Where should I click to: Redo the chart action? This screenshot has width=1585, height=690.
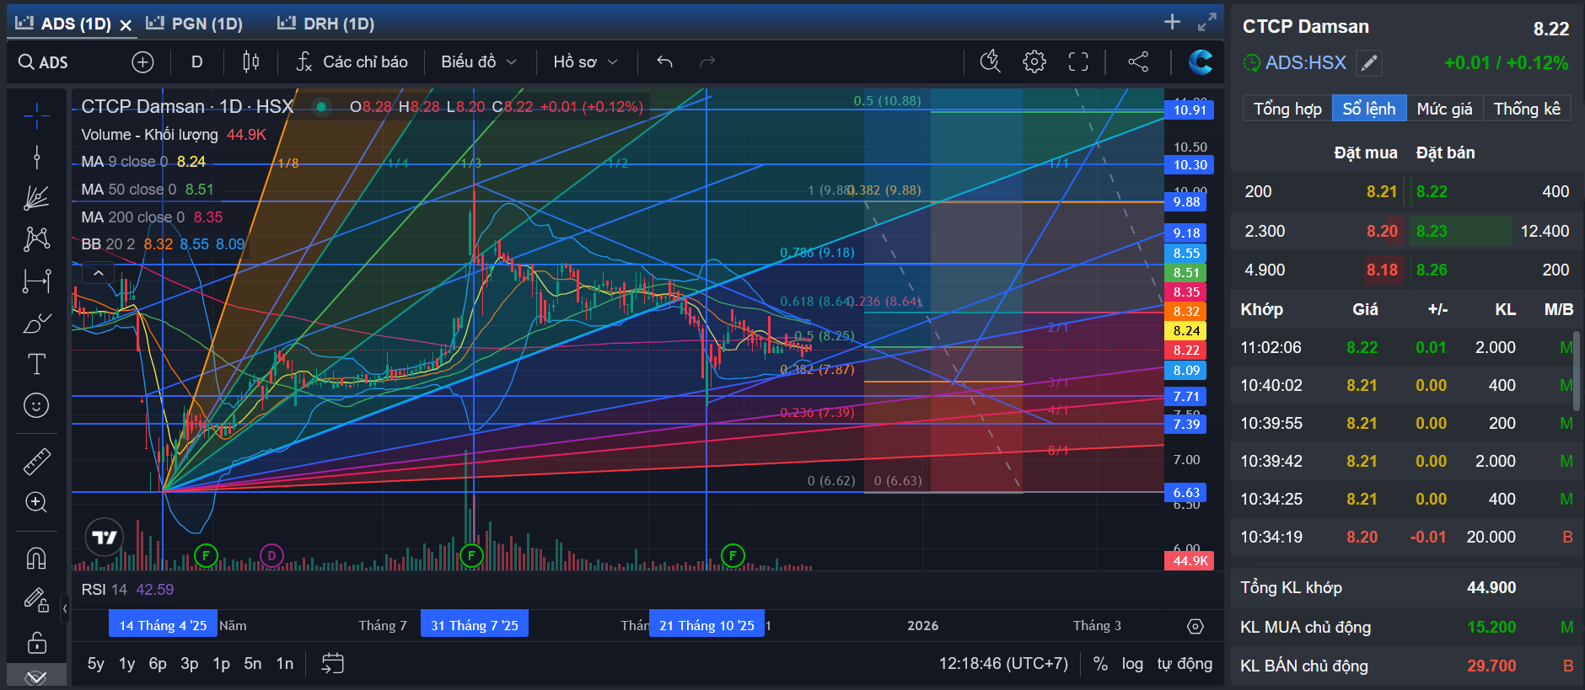coord(707,62)
